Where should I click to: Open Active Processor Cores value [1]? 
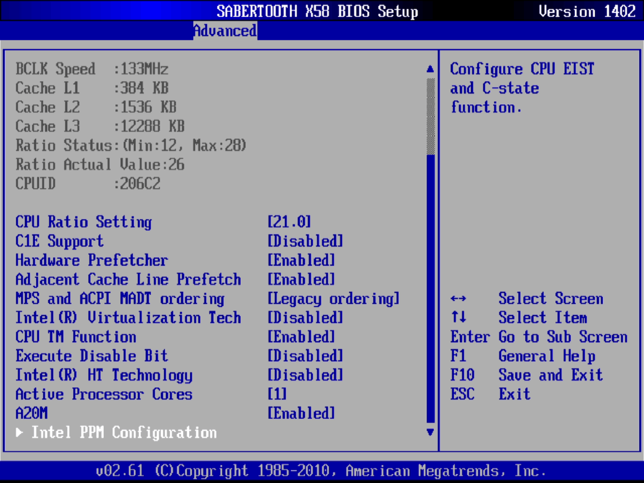tap(277, 394)
